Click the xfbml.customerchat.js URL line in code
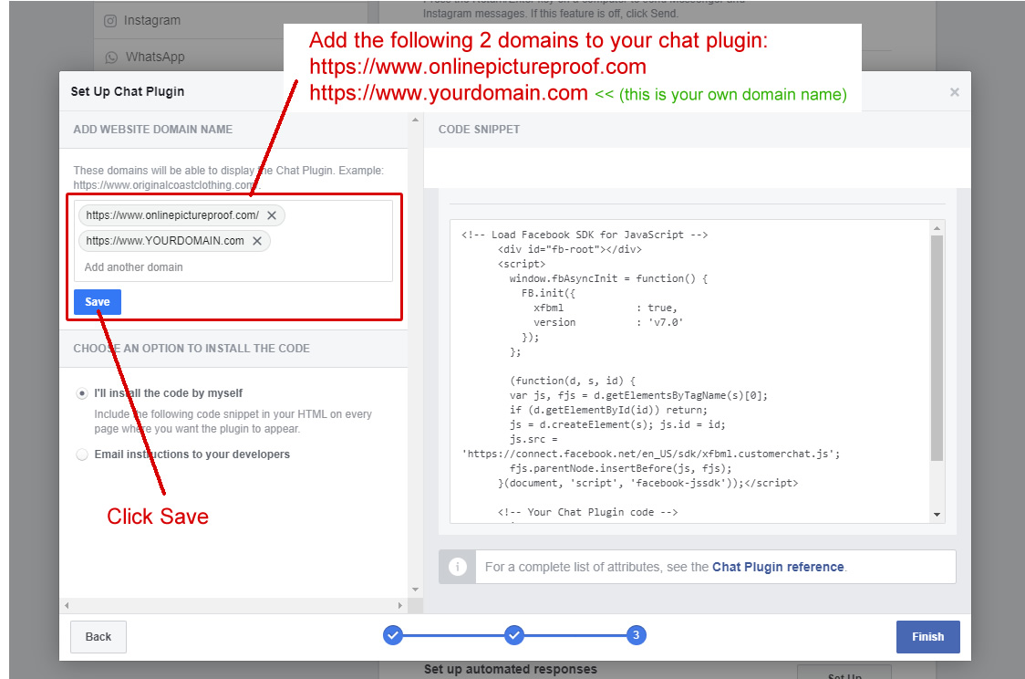The height and width of the screenshot is (679, 1025). click(651, 454)
